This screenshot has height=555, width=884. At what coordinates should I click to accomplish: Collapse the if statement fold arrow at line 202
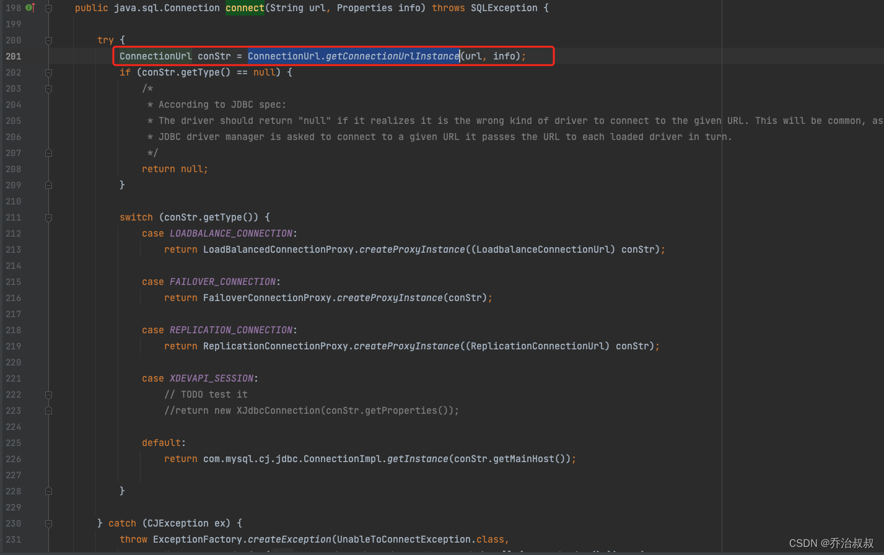tap(49, 72)
